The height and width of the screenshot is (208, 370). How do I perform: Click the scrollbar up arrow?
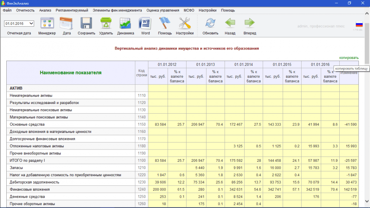pyautogui.click(x=367, y=14)
